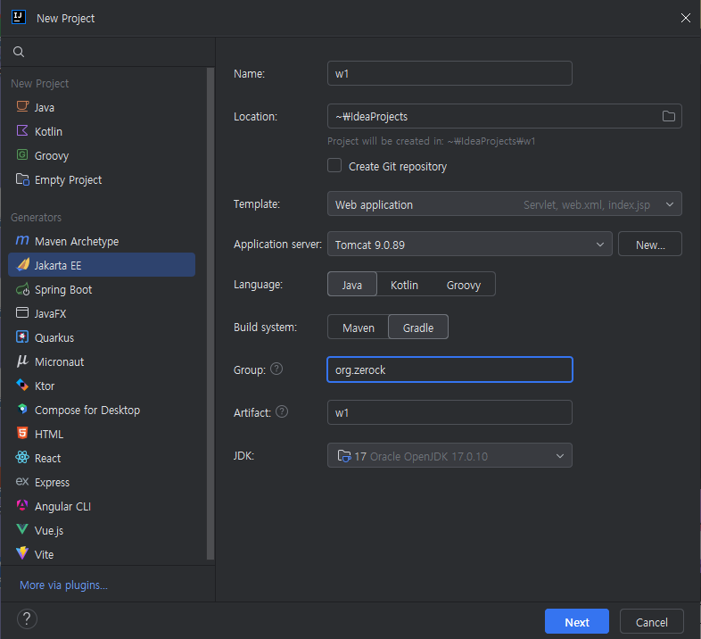
Task: Close the New Project dialog
Action: click(685, 18)
